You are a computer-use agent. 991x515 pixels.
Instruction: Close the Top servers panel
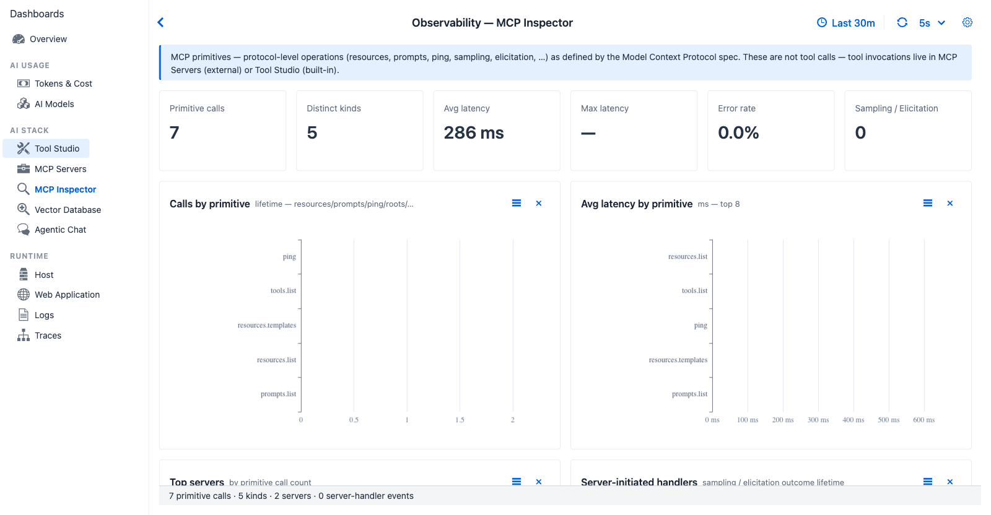click(539, 481)
